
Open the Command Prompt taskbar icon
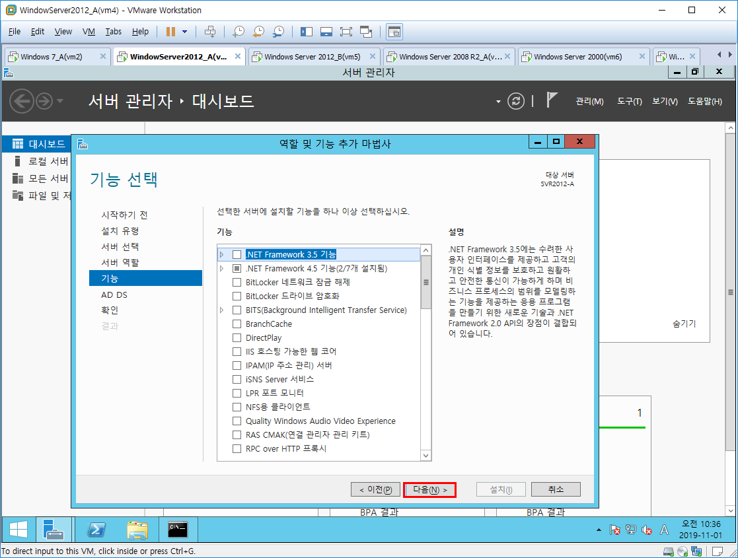point(178,530)
